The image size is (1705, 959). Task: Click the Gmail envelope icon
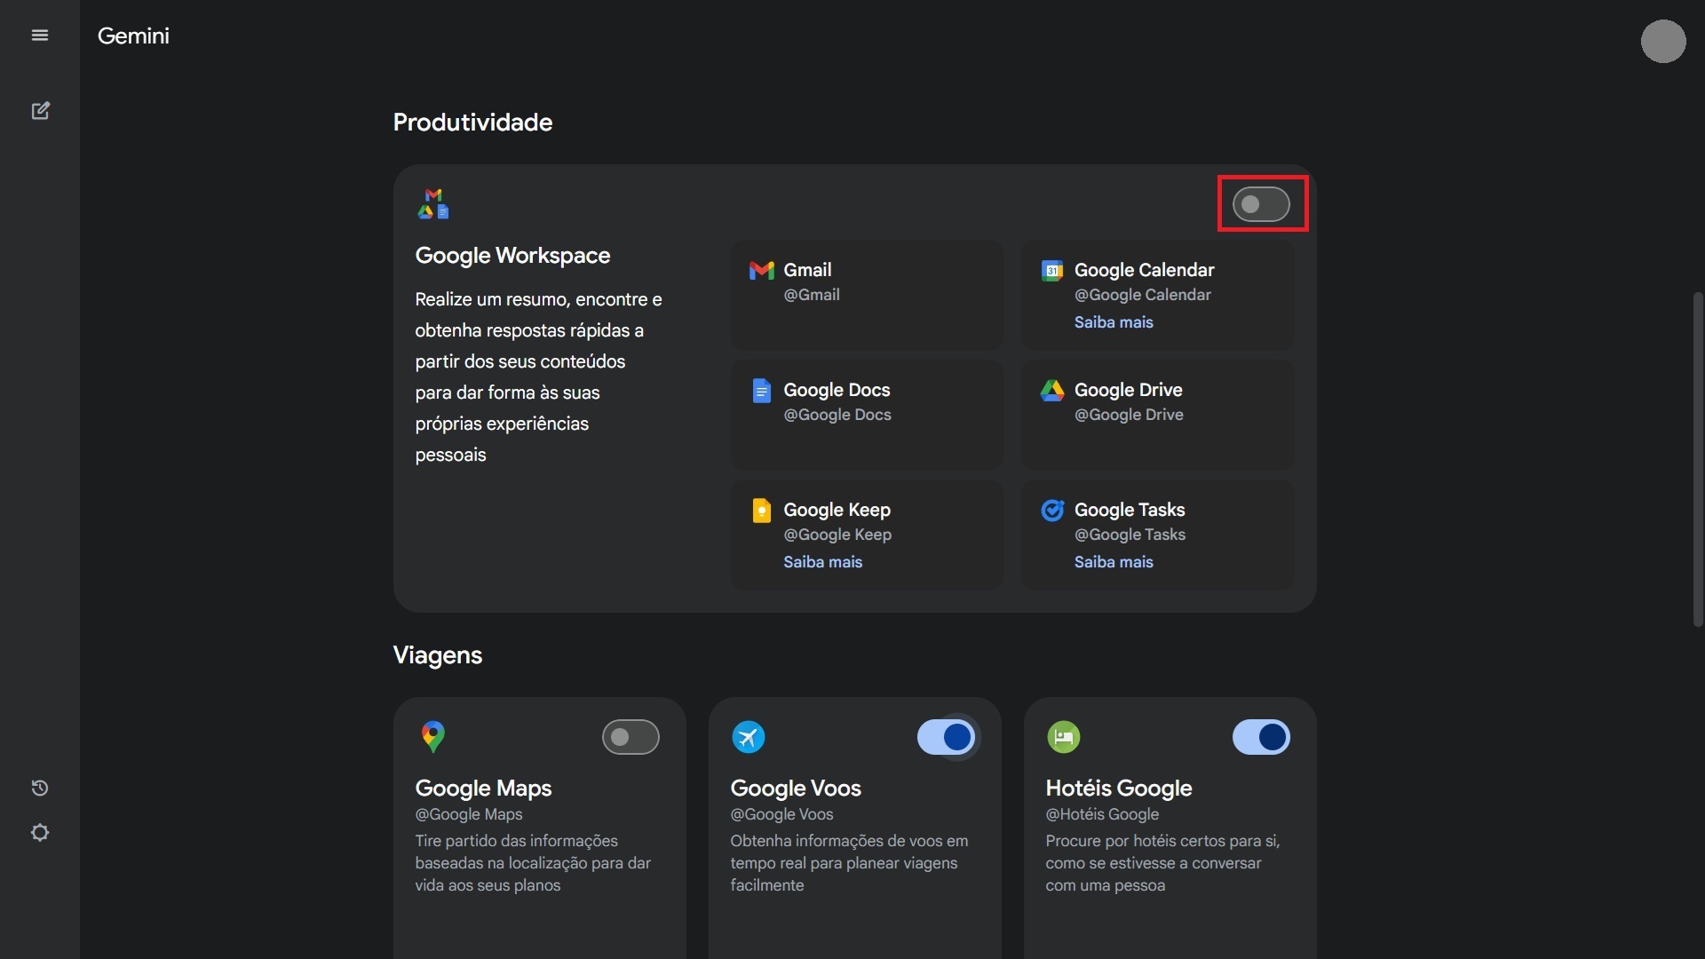761,270
